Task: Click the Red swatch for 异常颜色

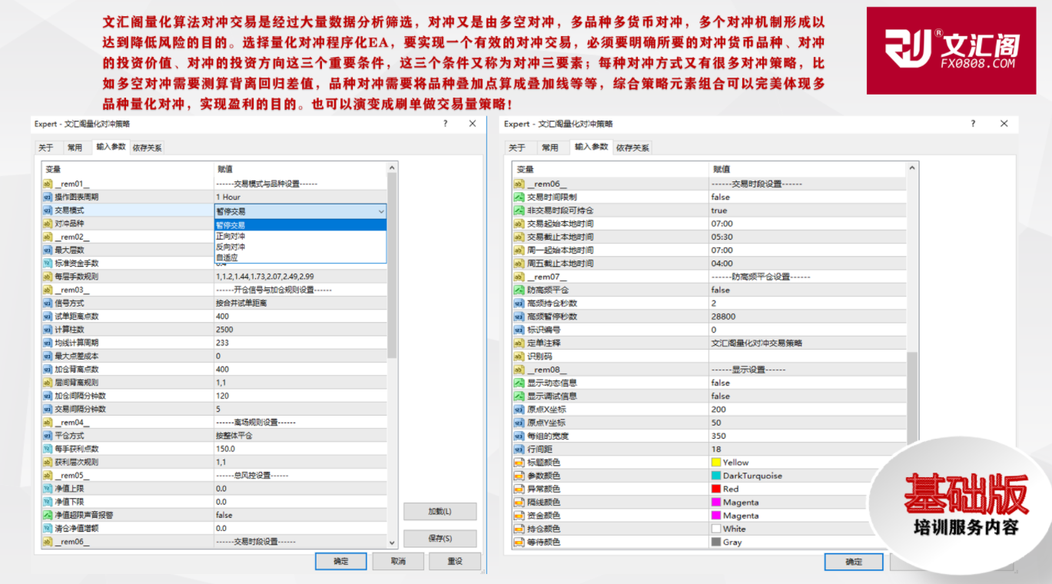Action: [716, 489]
